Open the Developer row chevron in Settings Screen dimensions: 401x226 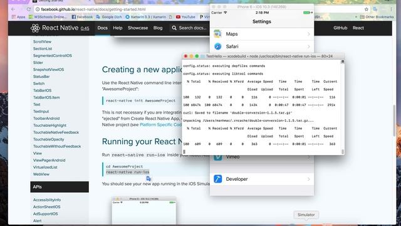pyautogui.click(x=309, y=179)
